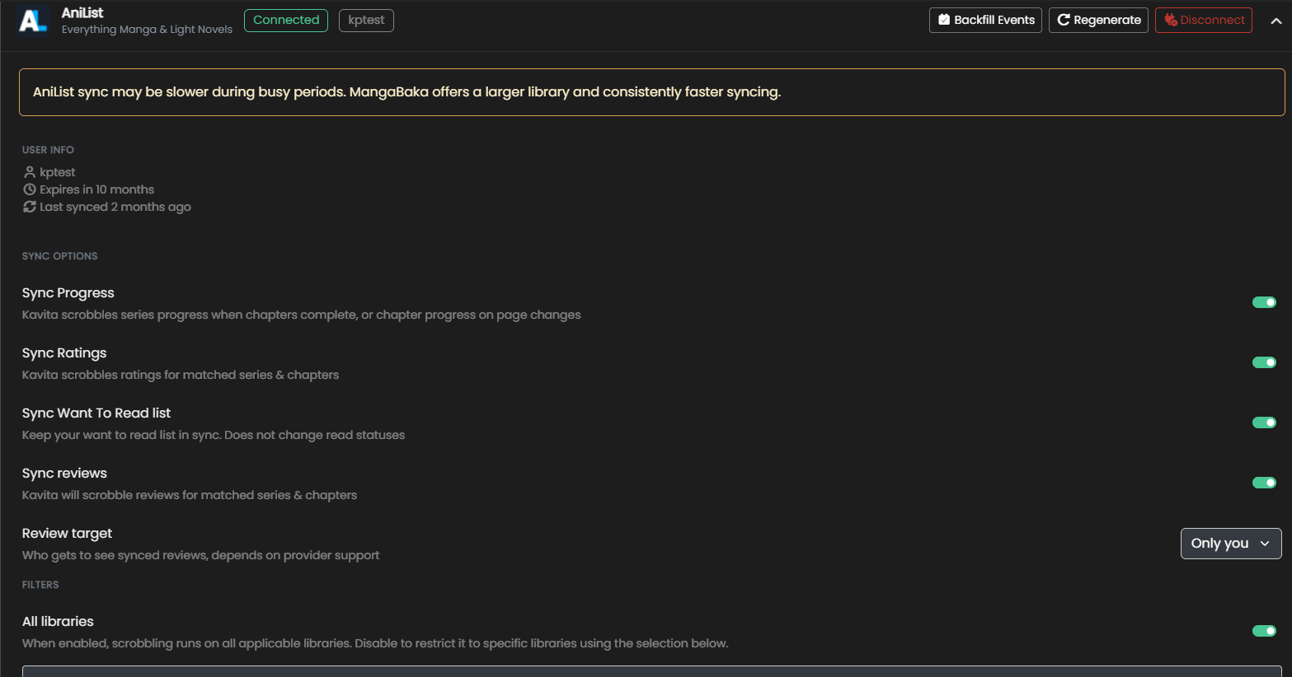
Task: Click the sync icon beside Last synced
Action: click(30, 207)
